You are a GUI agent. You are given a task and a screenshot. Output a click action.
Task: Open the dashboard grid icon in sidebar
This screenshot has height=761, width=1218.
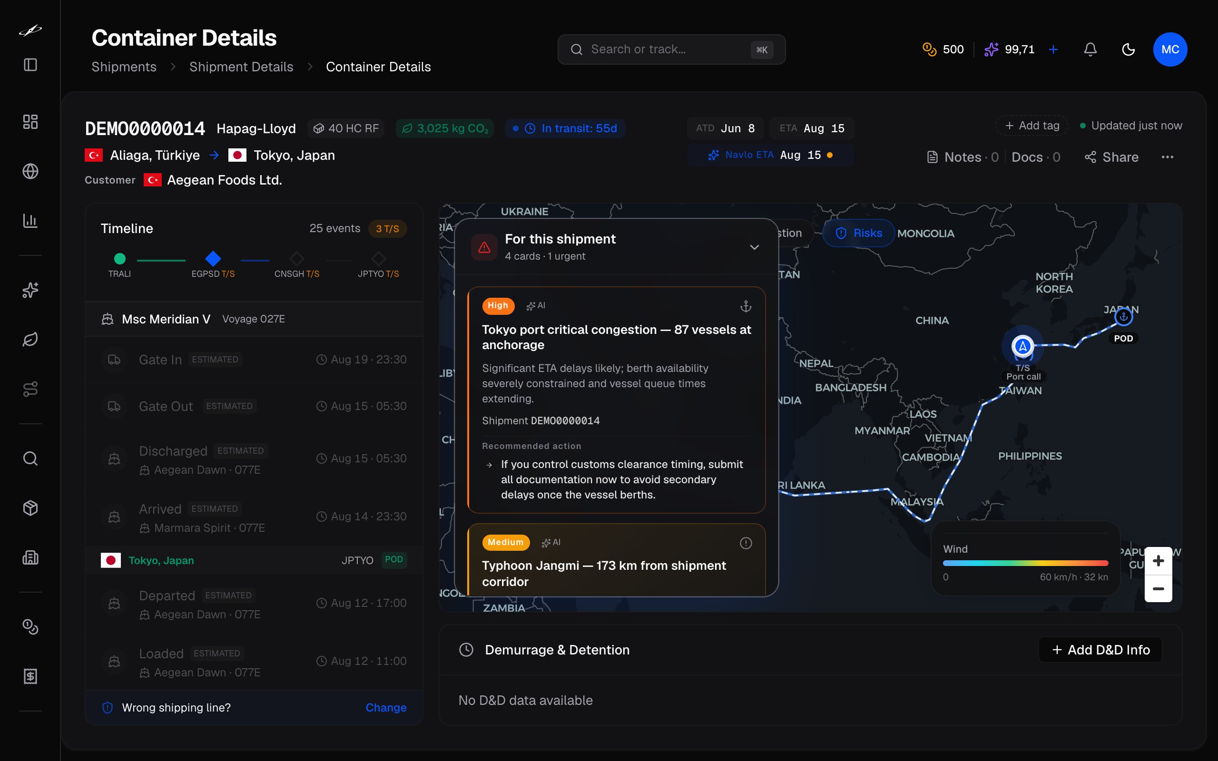coord(30,122)
